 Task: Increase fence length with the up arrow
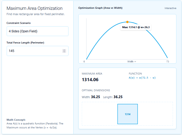point(64,50)
